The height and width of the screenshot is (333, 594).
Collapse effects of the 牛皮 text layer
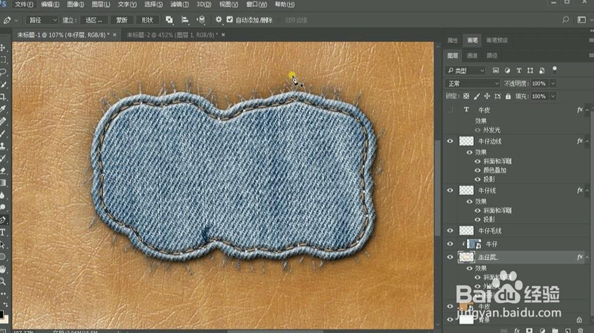click(587, 110)
